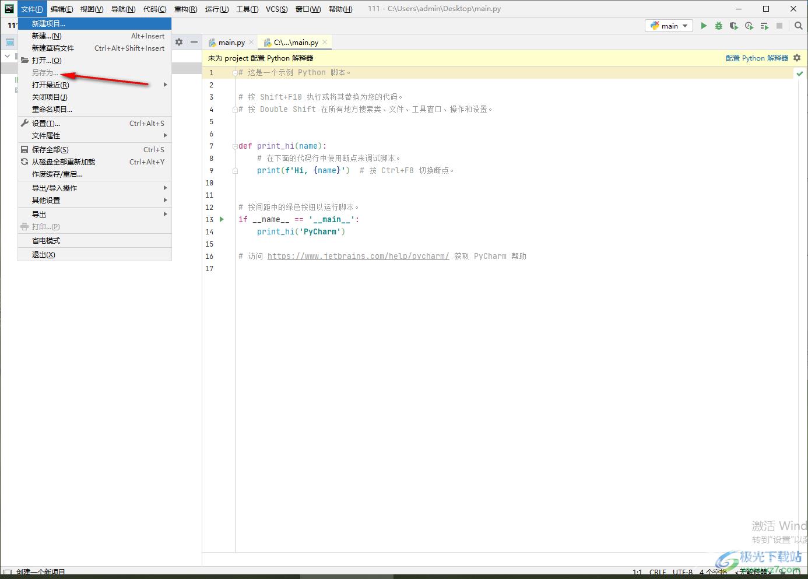Collapse the fold marker at line 7
Viewport: 808px width, 579px height.
[235, 146]
